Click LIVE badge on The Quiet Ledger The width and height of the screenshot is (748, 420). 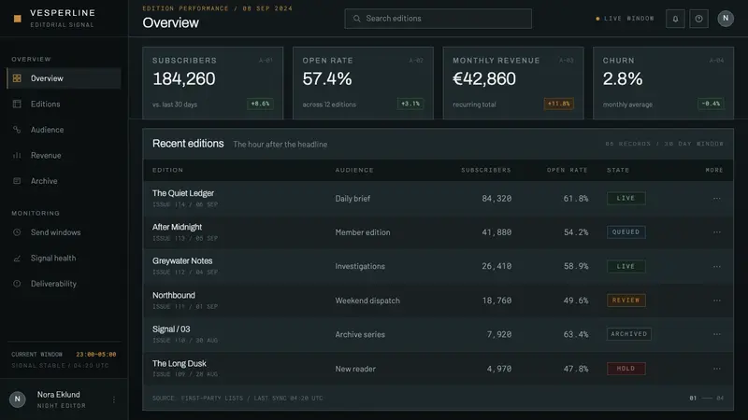coord(626,198)
